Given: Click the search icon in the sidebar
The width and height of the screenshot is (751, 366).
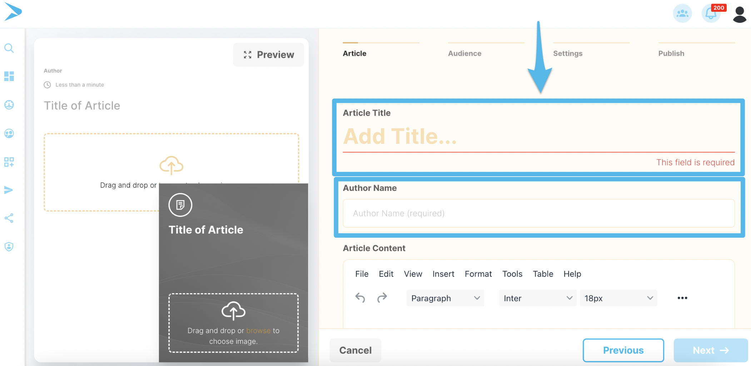Looking at the screenshot, I should (9, 48).
